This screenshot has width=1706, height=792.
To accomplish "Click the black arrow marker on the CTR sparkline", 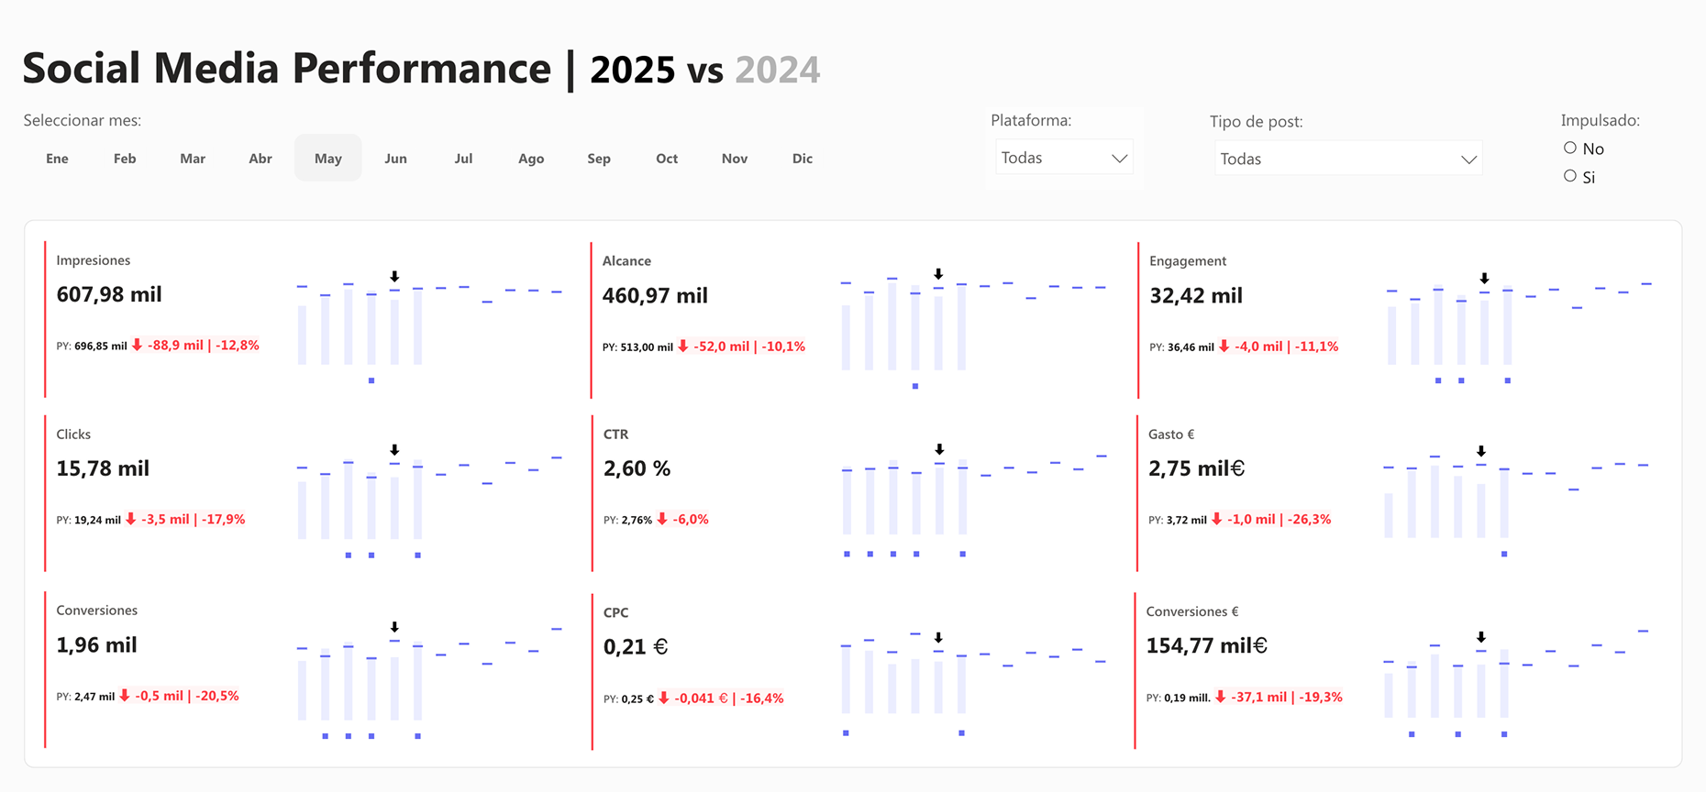I will tap(939, 450).
